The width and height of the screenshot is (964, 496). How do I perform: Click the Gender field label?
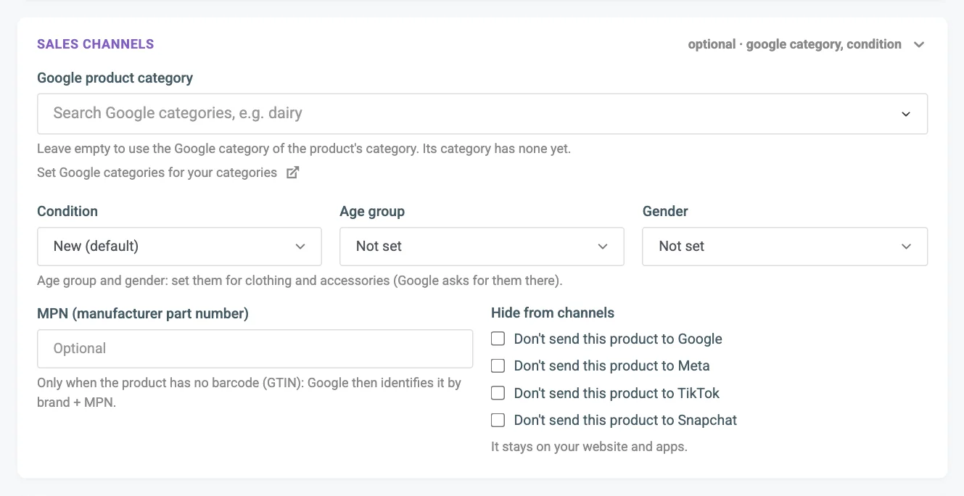[665, 211]
